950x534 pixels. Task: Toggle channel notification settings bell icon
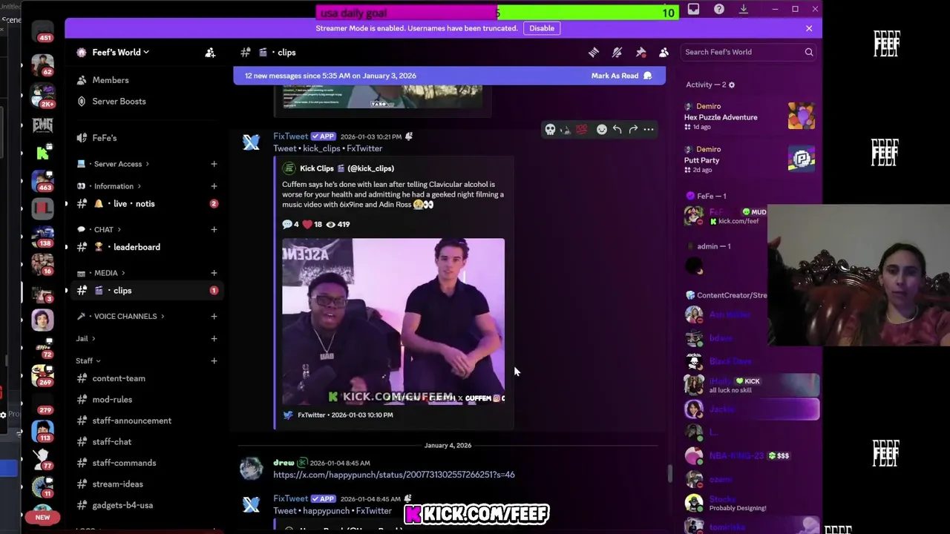coord(617,52)
